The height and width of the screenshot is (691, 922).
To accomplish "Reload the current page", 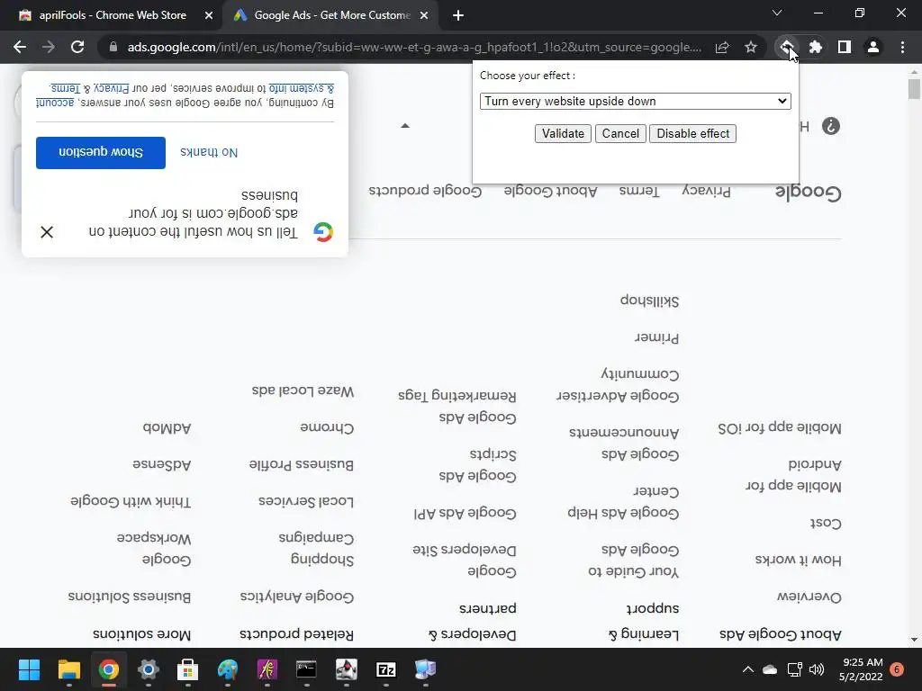I will click(77, 47).
